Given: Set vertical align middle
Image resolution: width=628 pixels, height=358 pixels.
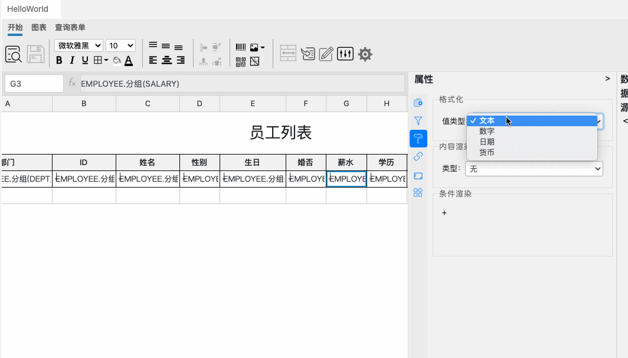Looking at the screenshot, I should click(166, 46).
